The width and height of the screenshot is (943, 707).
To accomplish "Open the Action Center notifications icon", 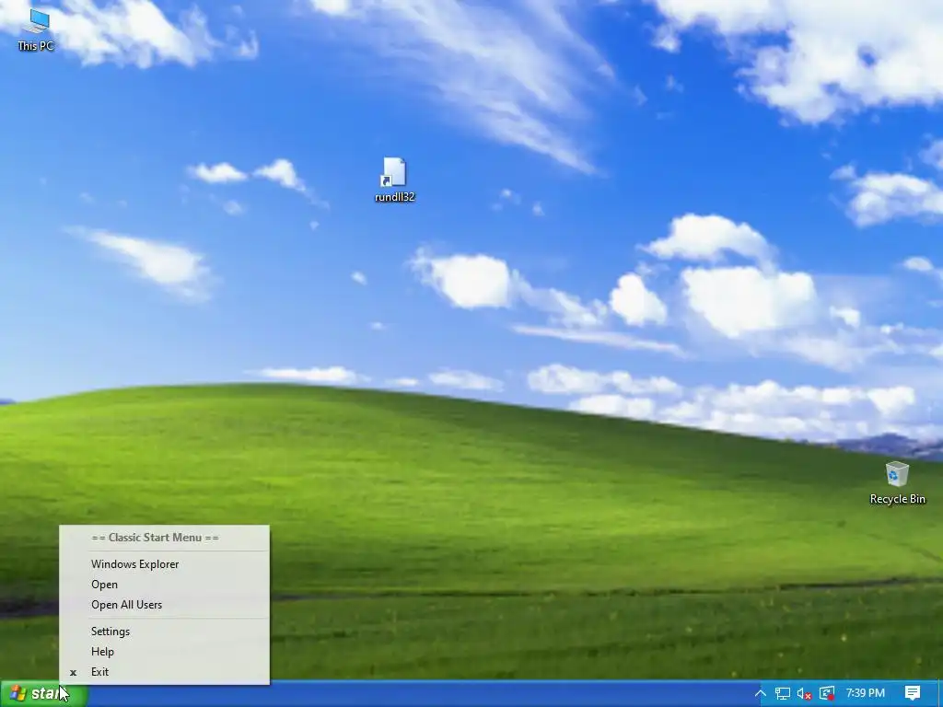I will click(913, 693).
